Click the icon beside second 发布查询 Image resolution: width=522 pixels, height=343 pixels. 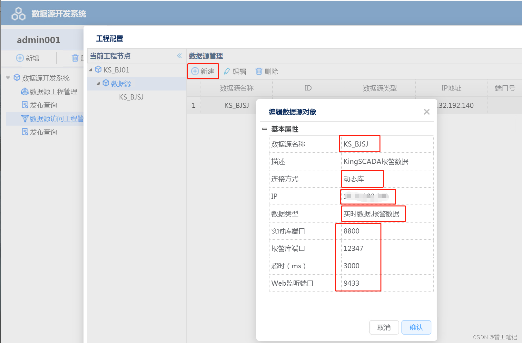(25, 132)
